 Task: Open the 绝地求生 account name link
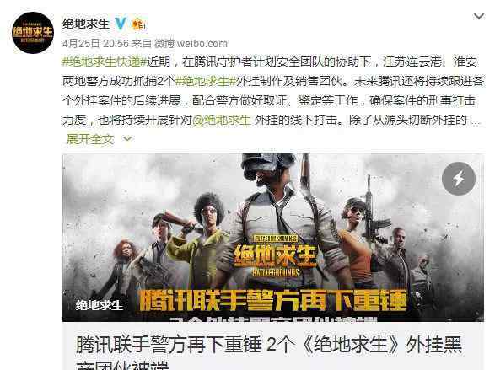click(x=86, y=24)
